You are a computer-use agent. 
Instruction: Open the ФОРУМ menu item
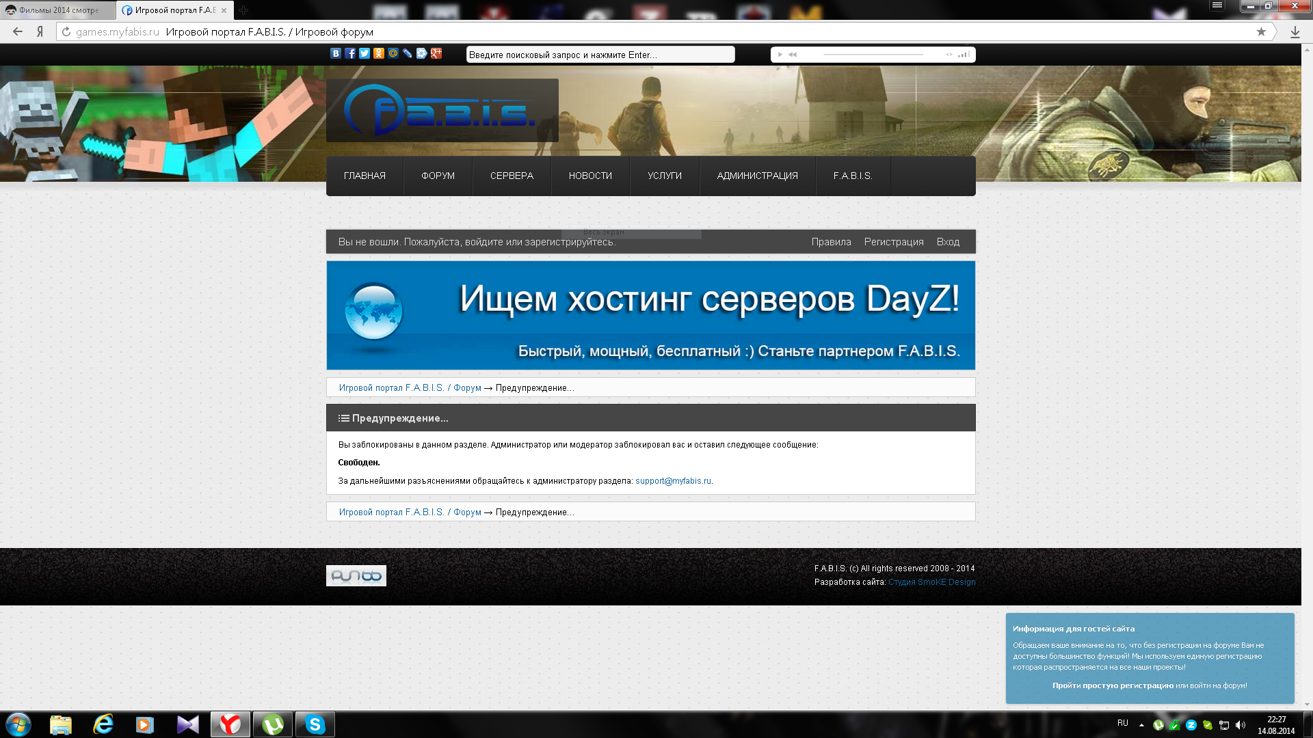438,176
